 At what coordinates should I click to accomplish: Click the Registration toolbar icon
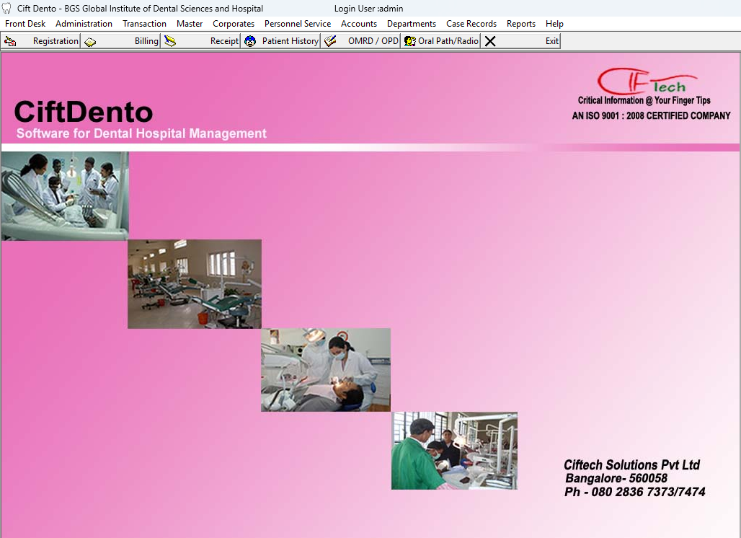[10, 42]
